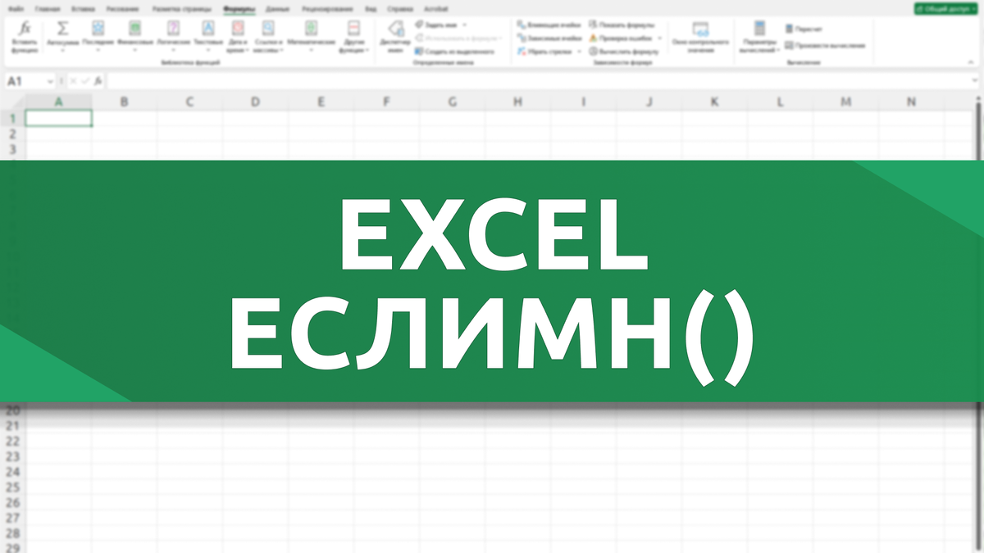Select row header 28
Image resolution: width=984 pixels, height=553 pixels.
point(12,533)
